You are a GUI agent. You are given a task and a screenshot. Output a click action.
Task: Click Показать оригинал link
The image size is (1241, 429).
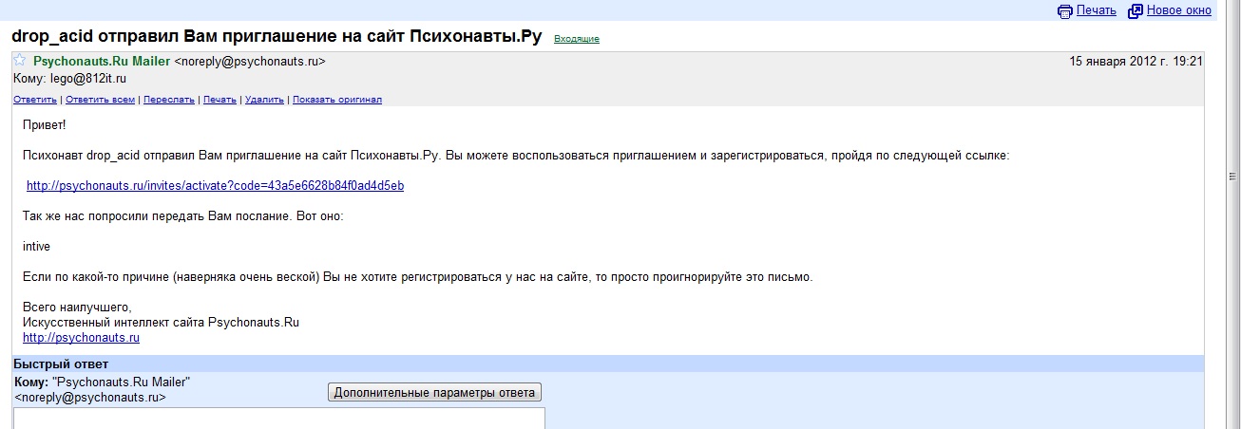click(x=337, y=99)
